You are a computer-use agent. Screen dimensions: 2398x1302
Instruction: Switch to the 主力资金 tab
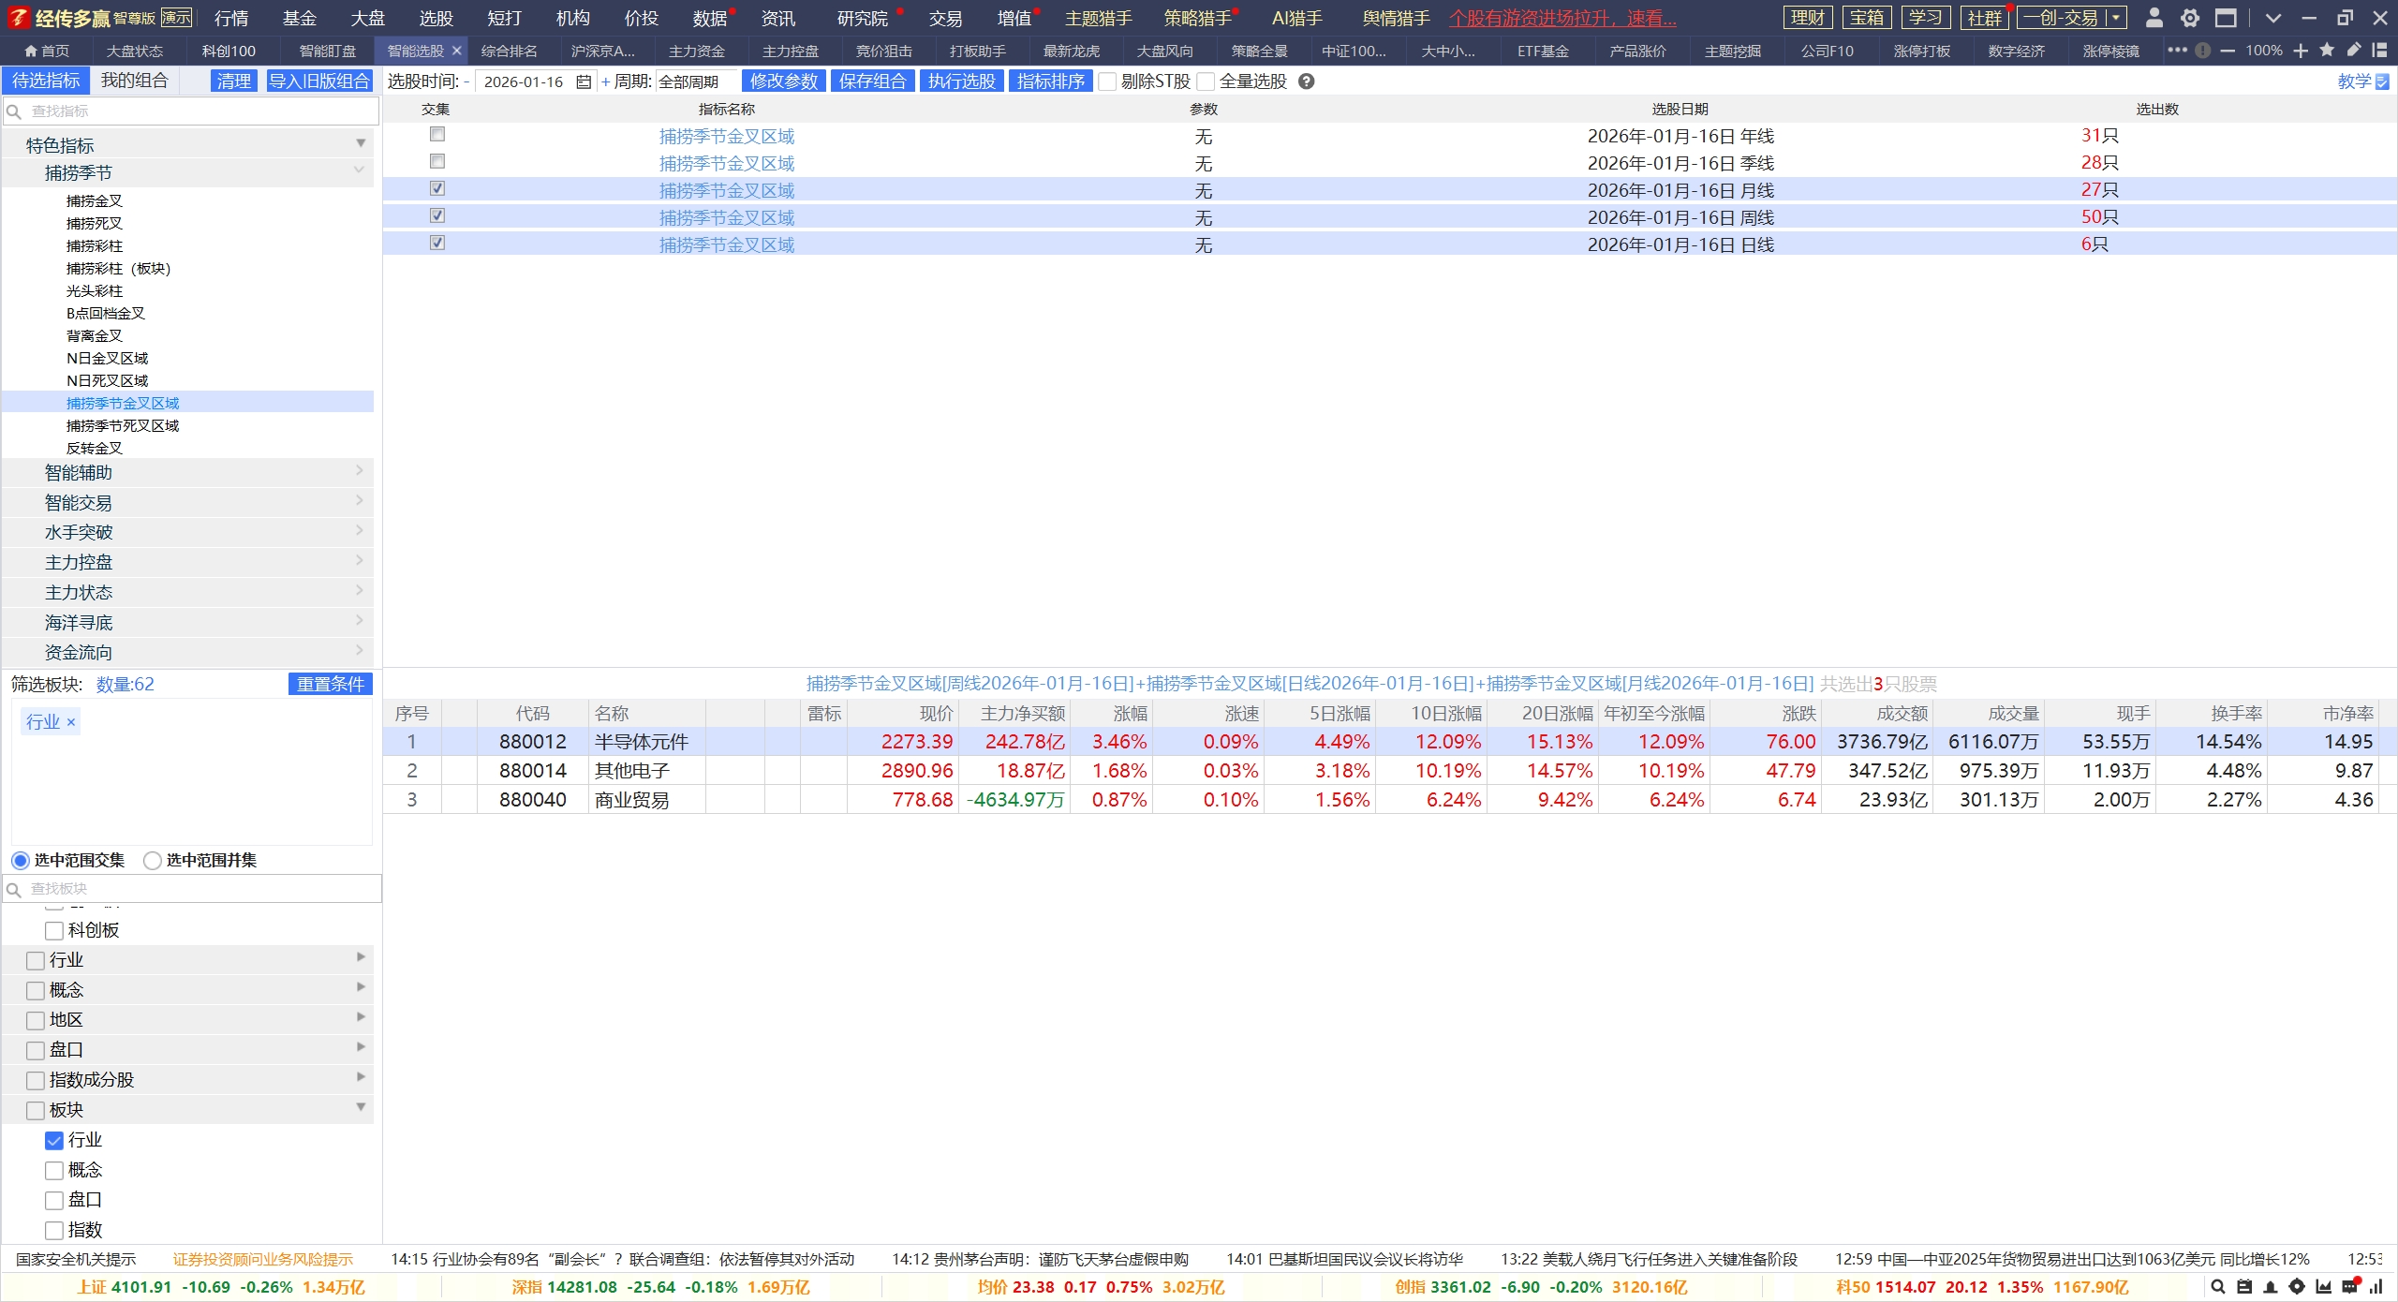pos(696,52)
